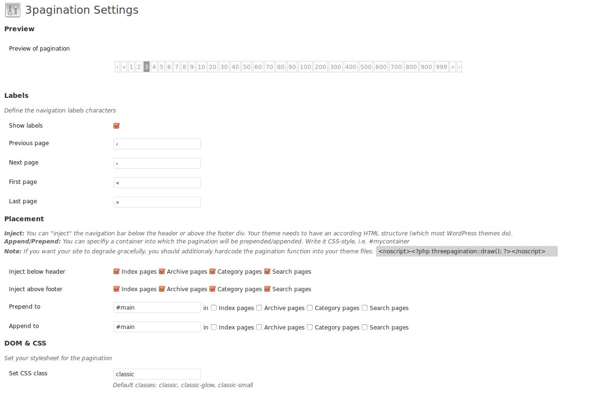Jump to page 200 in preview
This screenshot has height=398, width=600.
[321, 67]
